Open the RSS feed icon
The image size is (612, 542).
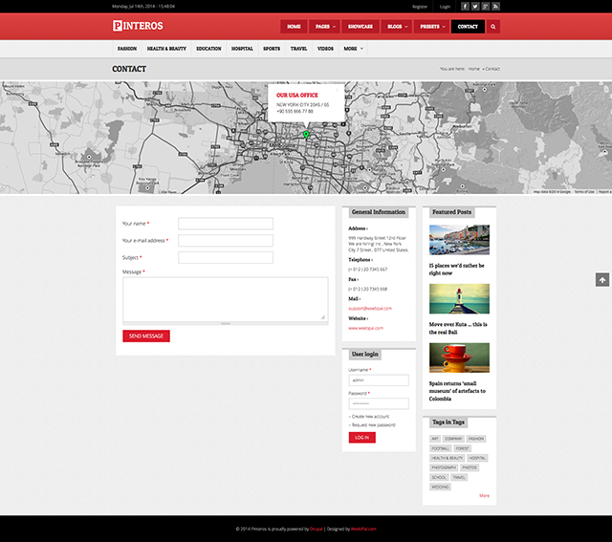(x=495, y=6)
